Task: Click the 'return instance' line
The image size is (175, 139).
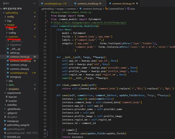Action: 72,137
